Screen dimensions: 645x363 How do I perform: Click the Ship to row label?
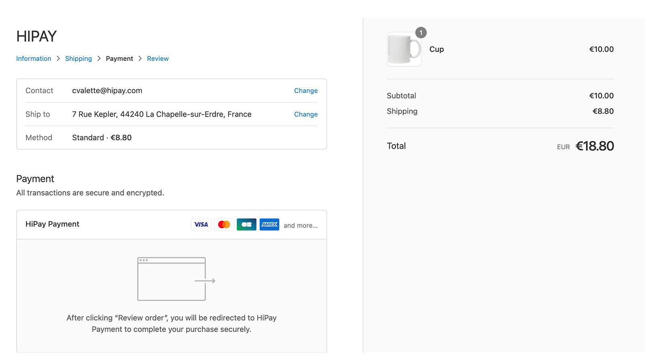pos(37,114)
